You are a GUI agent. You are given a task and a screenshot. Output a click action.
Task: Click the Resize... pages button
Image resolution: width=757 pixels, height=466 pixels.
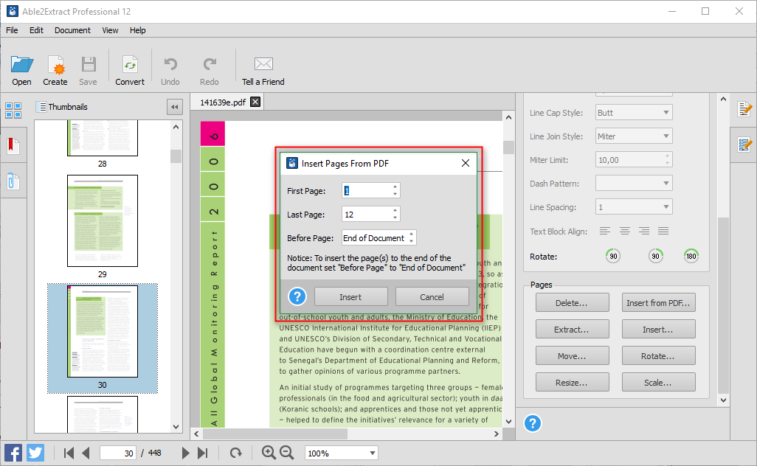click(572, 382)
